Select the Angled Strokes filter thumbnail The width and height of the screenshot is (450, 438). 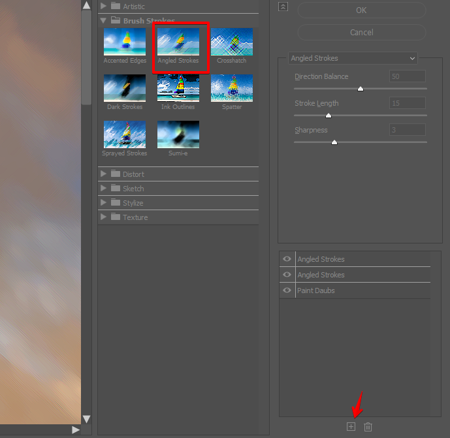(x=178, y=42)
